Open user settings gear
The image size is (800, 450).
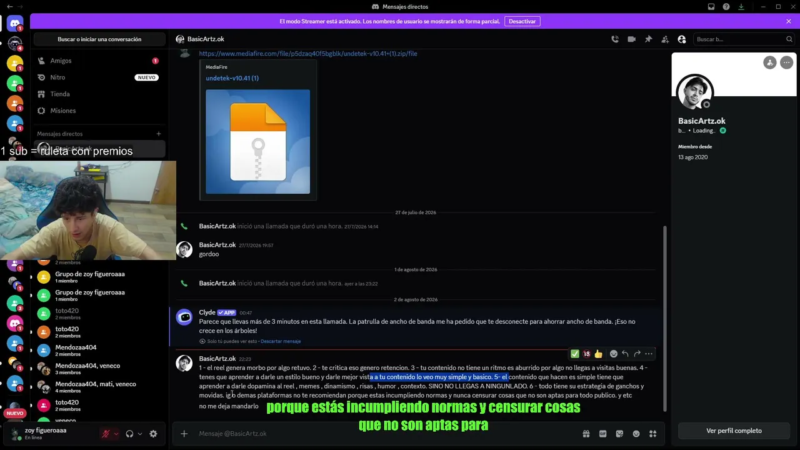153,434
